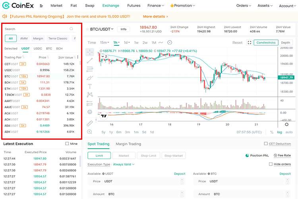This screenshot has width=298, height=199.
Task: Open the Fee Rate info
Action: 282,155
